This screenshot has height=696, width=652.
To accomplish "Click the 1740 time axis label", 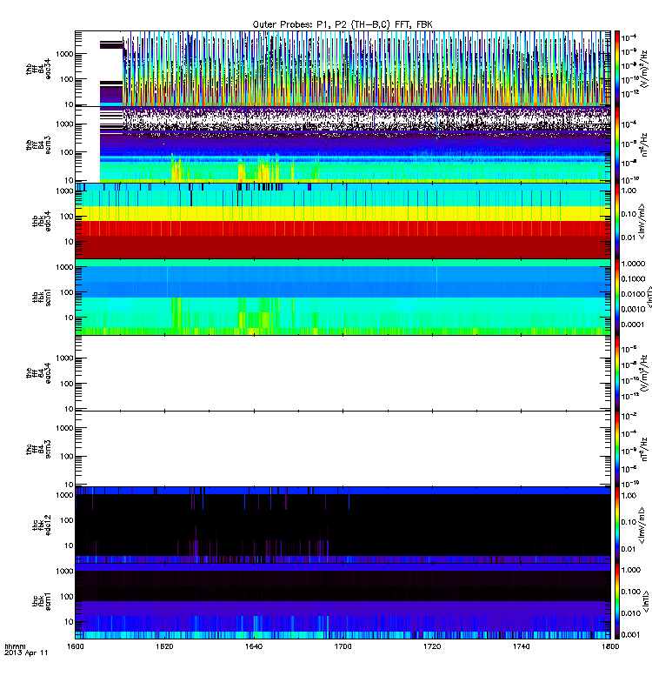I will coord(521,646).
